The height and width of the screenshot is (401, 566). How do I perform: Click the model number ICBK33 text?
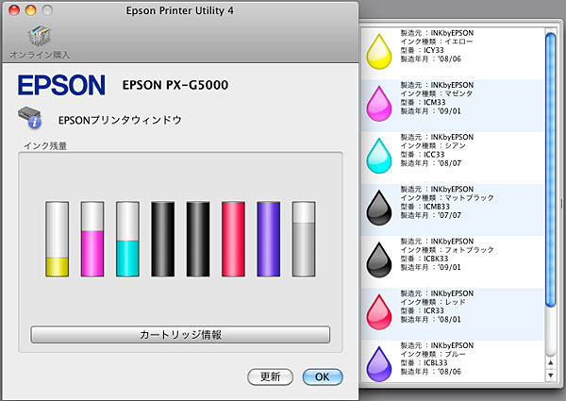436,259
